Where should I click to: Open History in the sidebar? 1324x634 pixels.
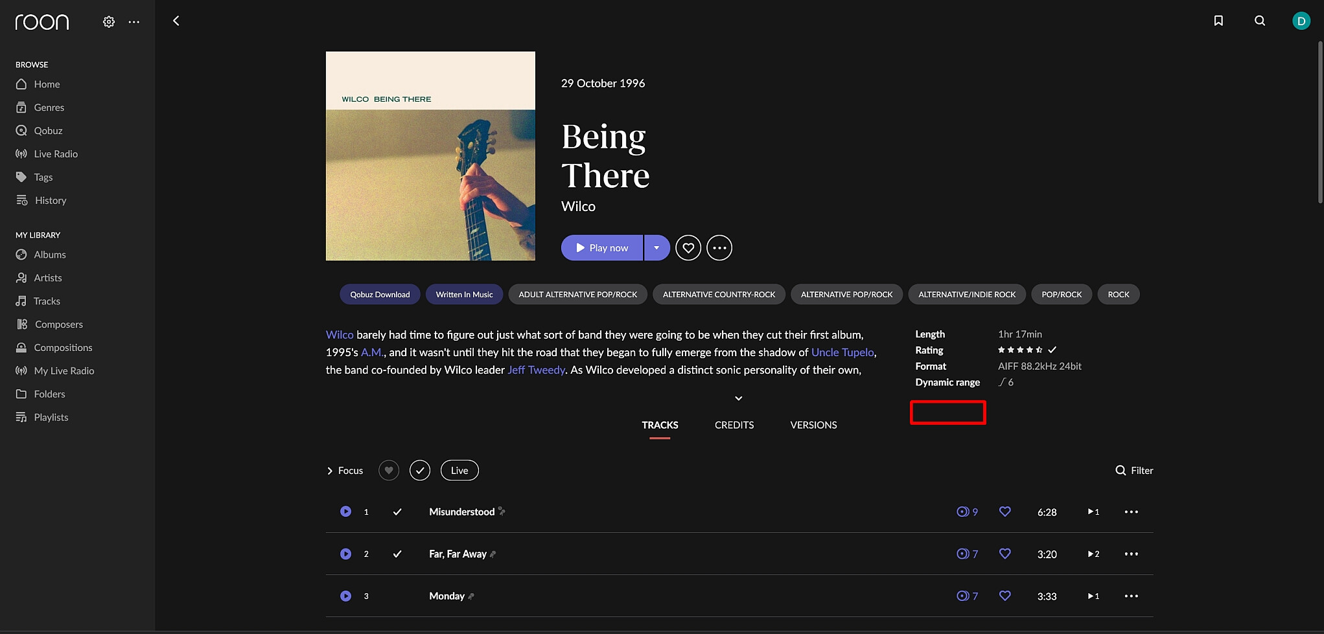(x=51, y=201)
